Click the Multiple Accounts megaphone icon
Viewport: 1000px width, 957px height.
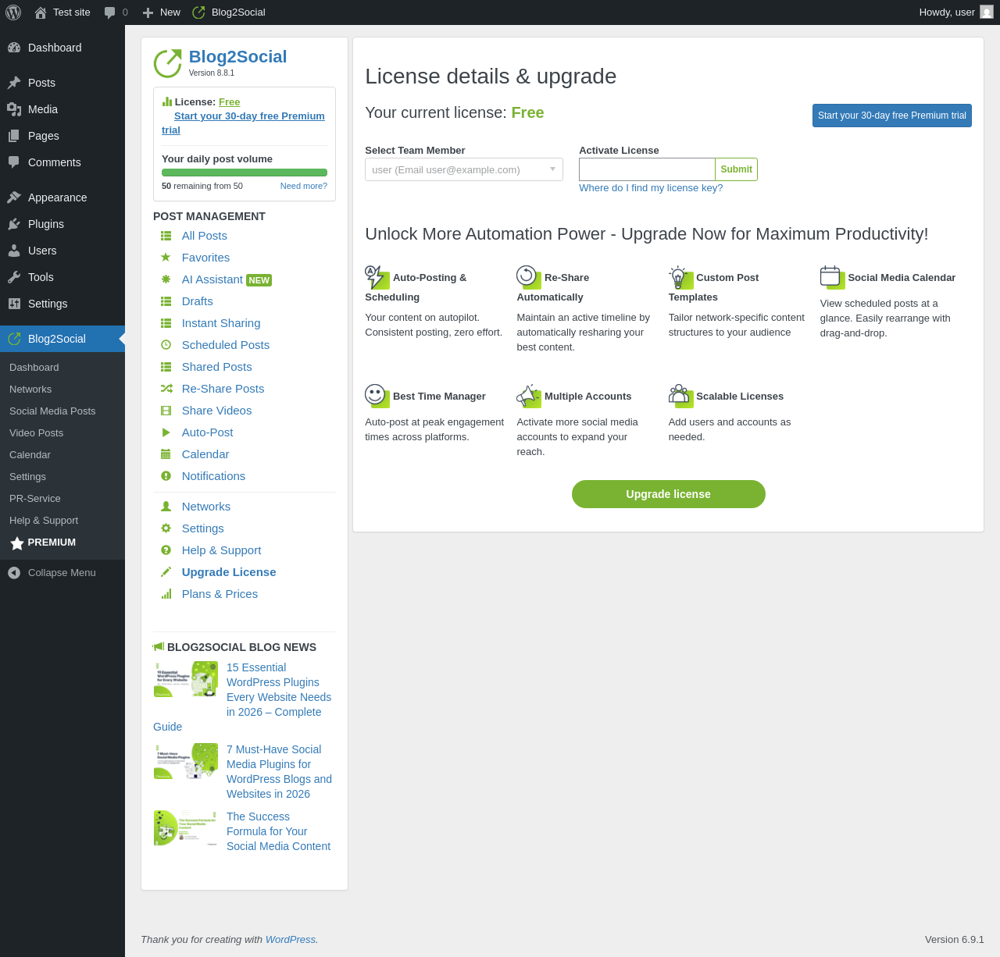529,396
